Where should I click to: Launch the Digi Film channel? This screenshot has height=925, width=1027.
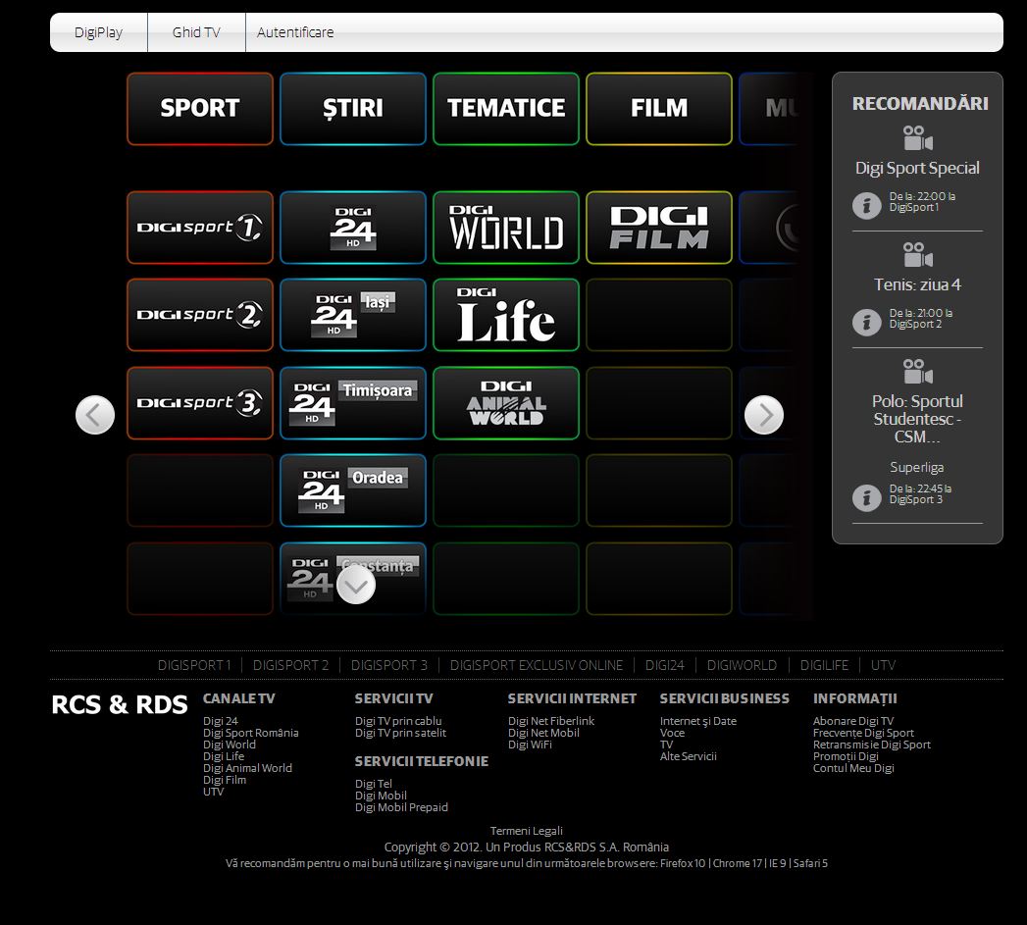[658, 228]
